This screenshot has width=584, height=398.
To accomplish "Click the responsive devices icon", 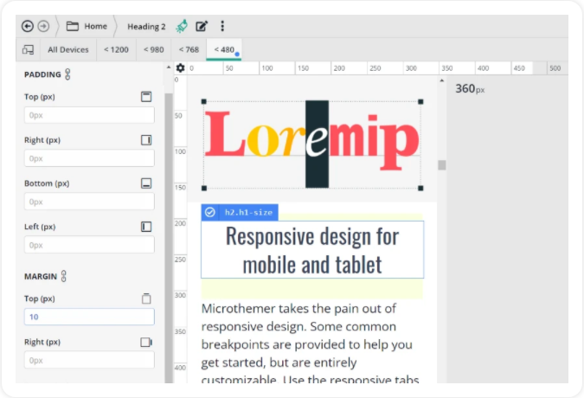I will pos(28,49).
